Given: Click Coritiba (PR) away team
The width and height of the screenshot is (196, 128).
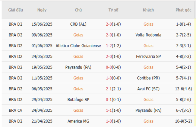Looking at the screenshot, I should click(148, 78).
